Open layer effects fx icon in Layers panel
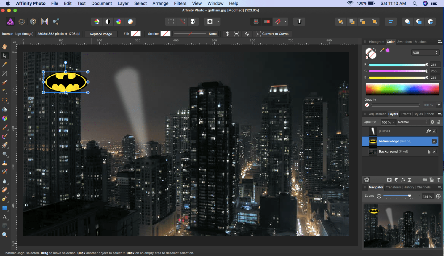444x256 pixels. tap(403, 180)
